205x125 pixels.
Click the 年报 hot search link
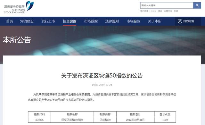coord(176,11)
